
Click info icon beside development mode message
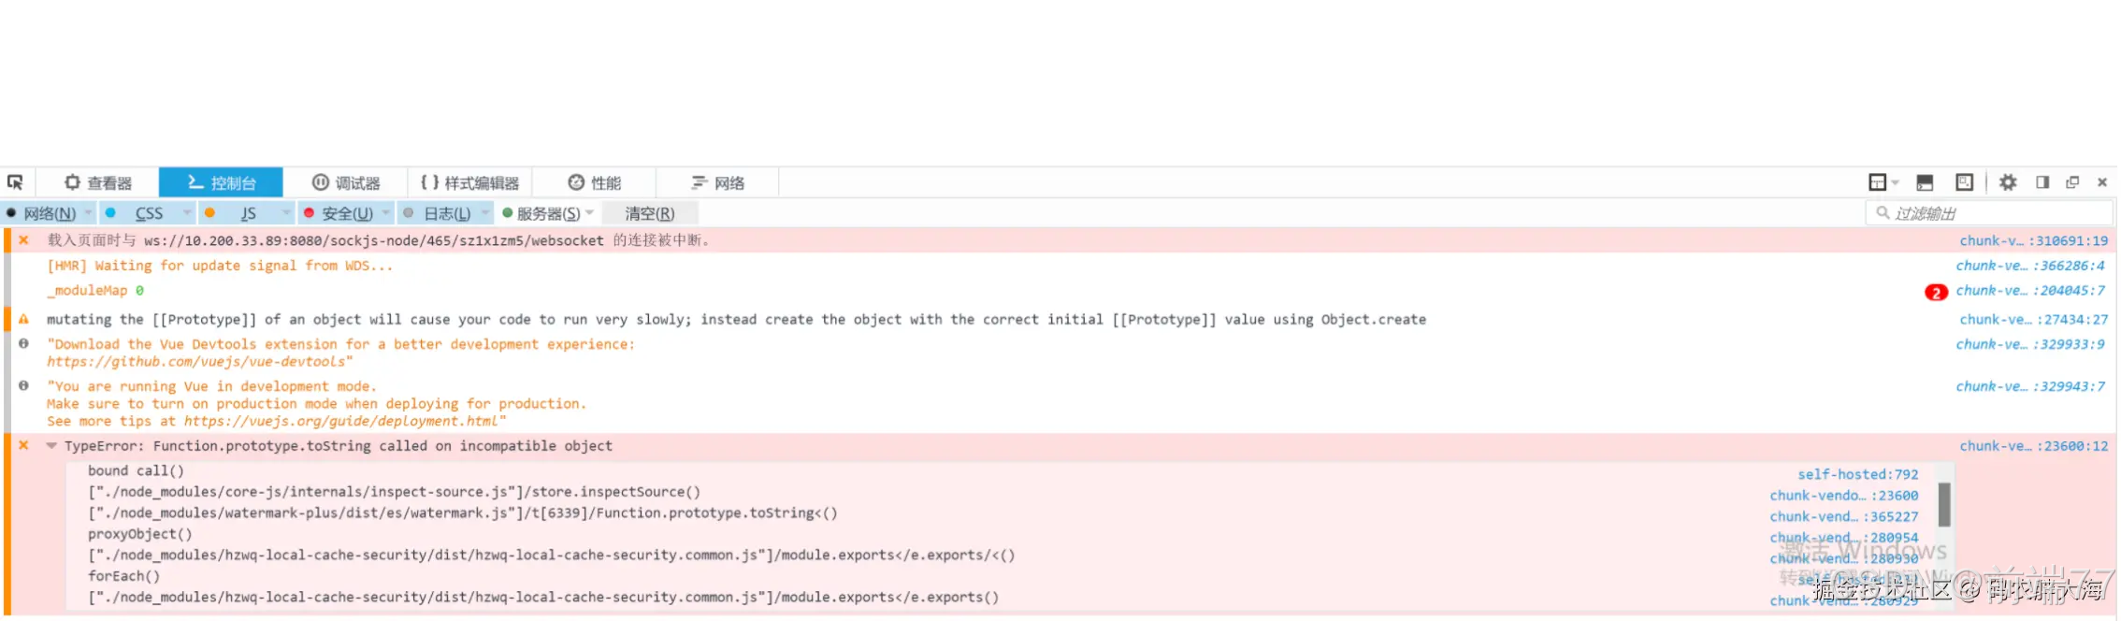(x=23, y=385)
